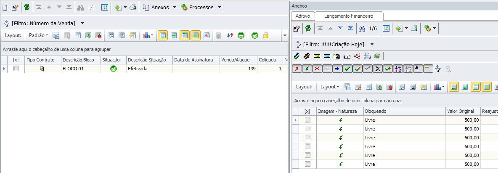Click the red-blue swap arrows icon
Screen dimensions: 498x173
[230, 36]
